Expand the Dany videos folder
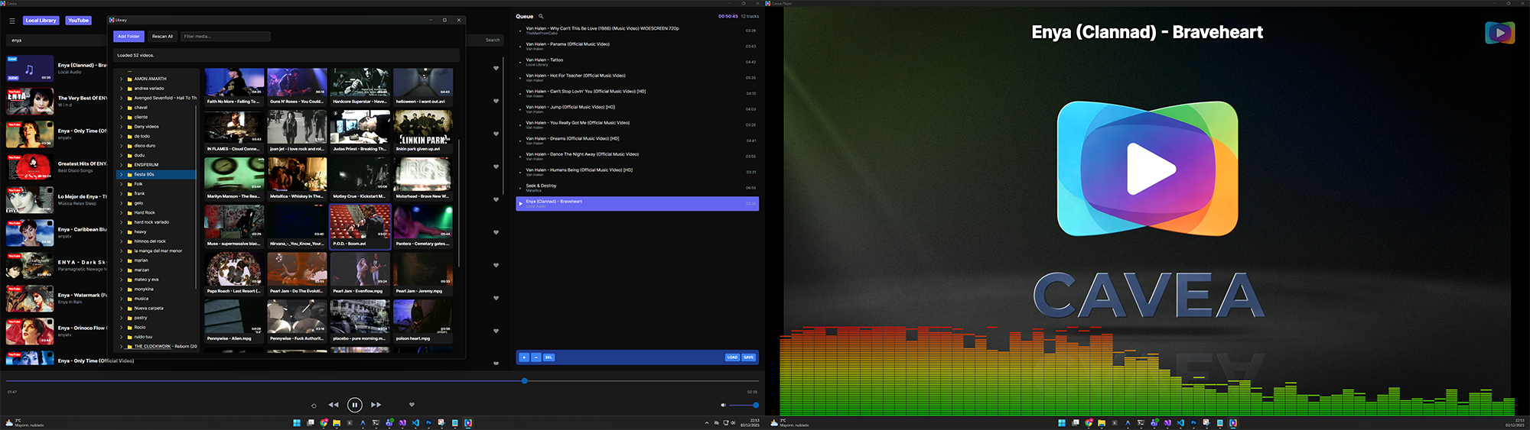Viewport: 1530px width, 430px height. [x=121, y=127]
